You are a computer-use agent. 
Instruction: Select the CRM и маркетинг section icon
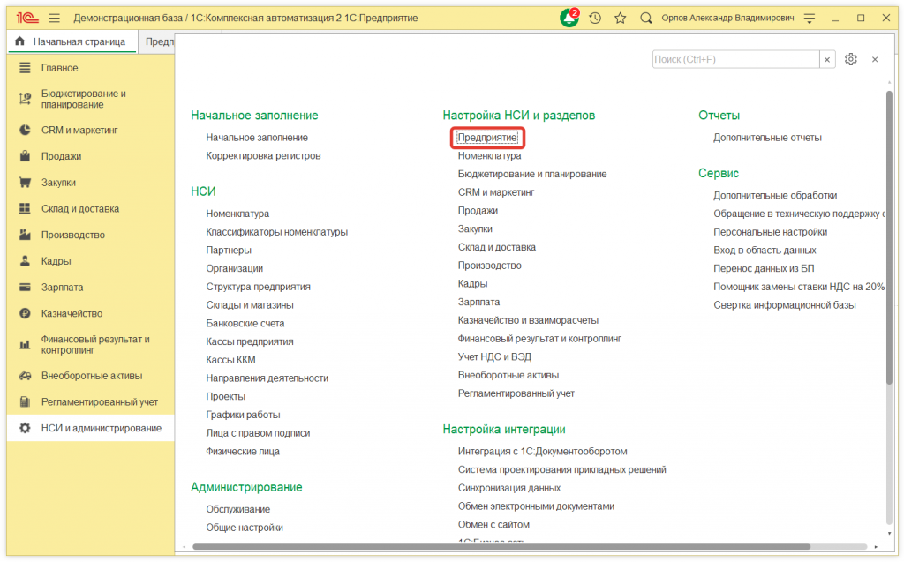(x=23, y=130)
